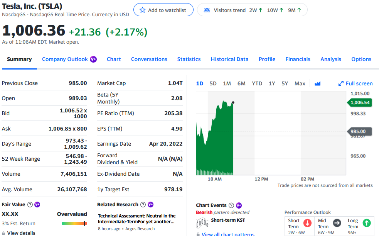Open the Profile tab

267,59
